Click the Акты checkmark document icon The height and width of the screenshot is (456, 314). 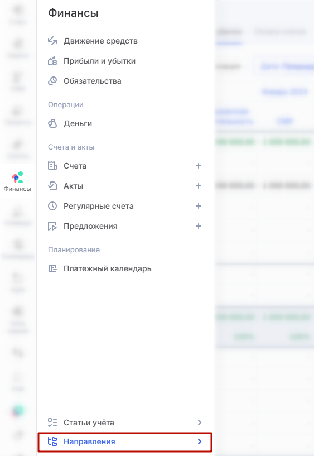[x=52, y=186]
